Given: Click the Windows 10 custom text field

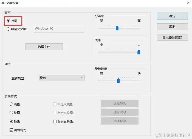Looking at the screenshot, I should (59, 29).
